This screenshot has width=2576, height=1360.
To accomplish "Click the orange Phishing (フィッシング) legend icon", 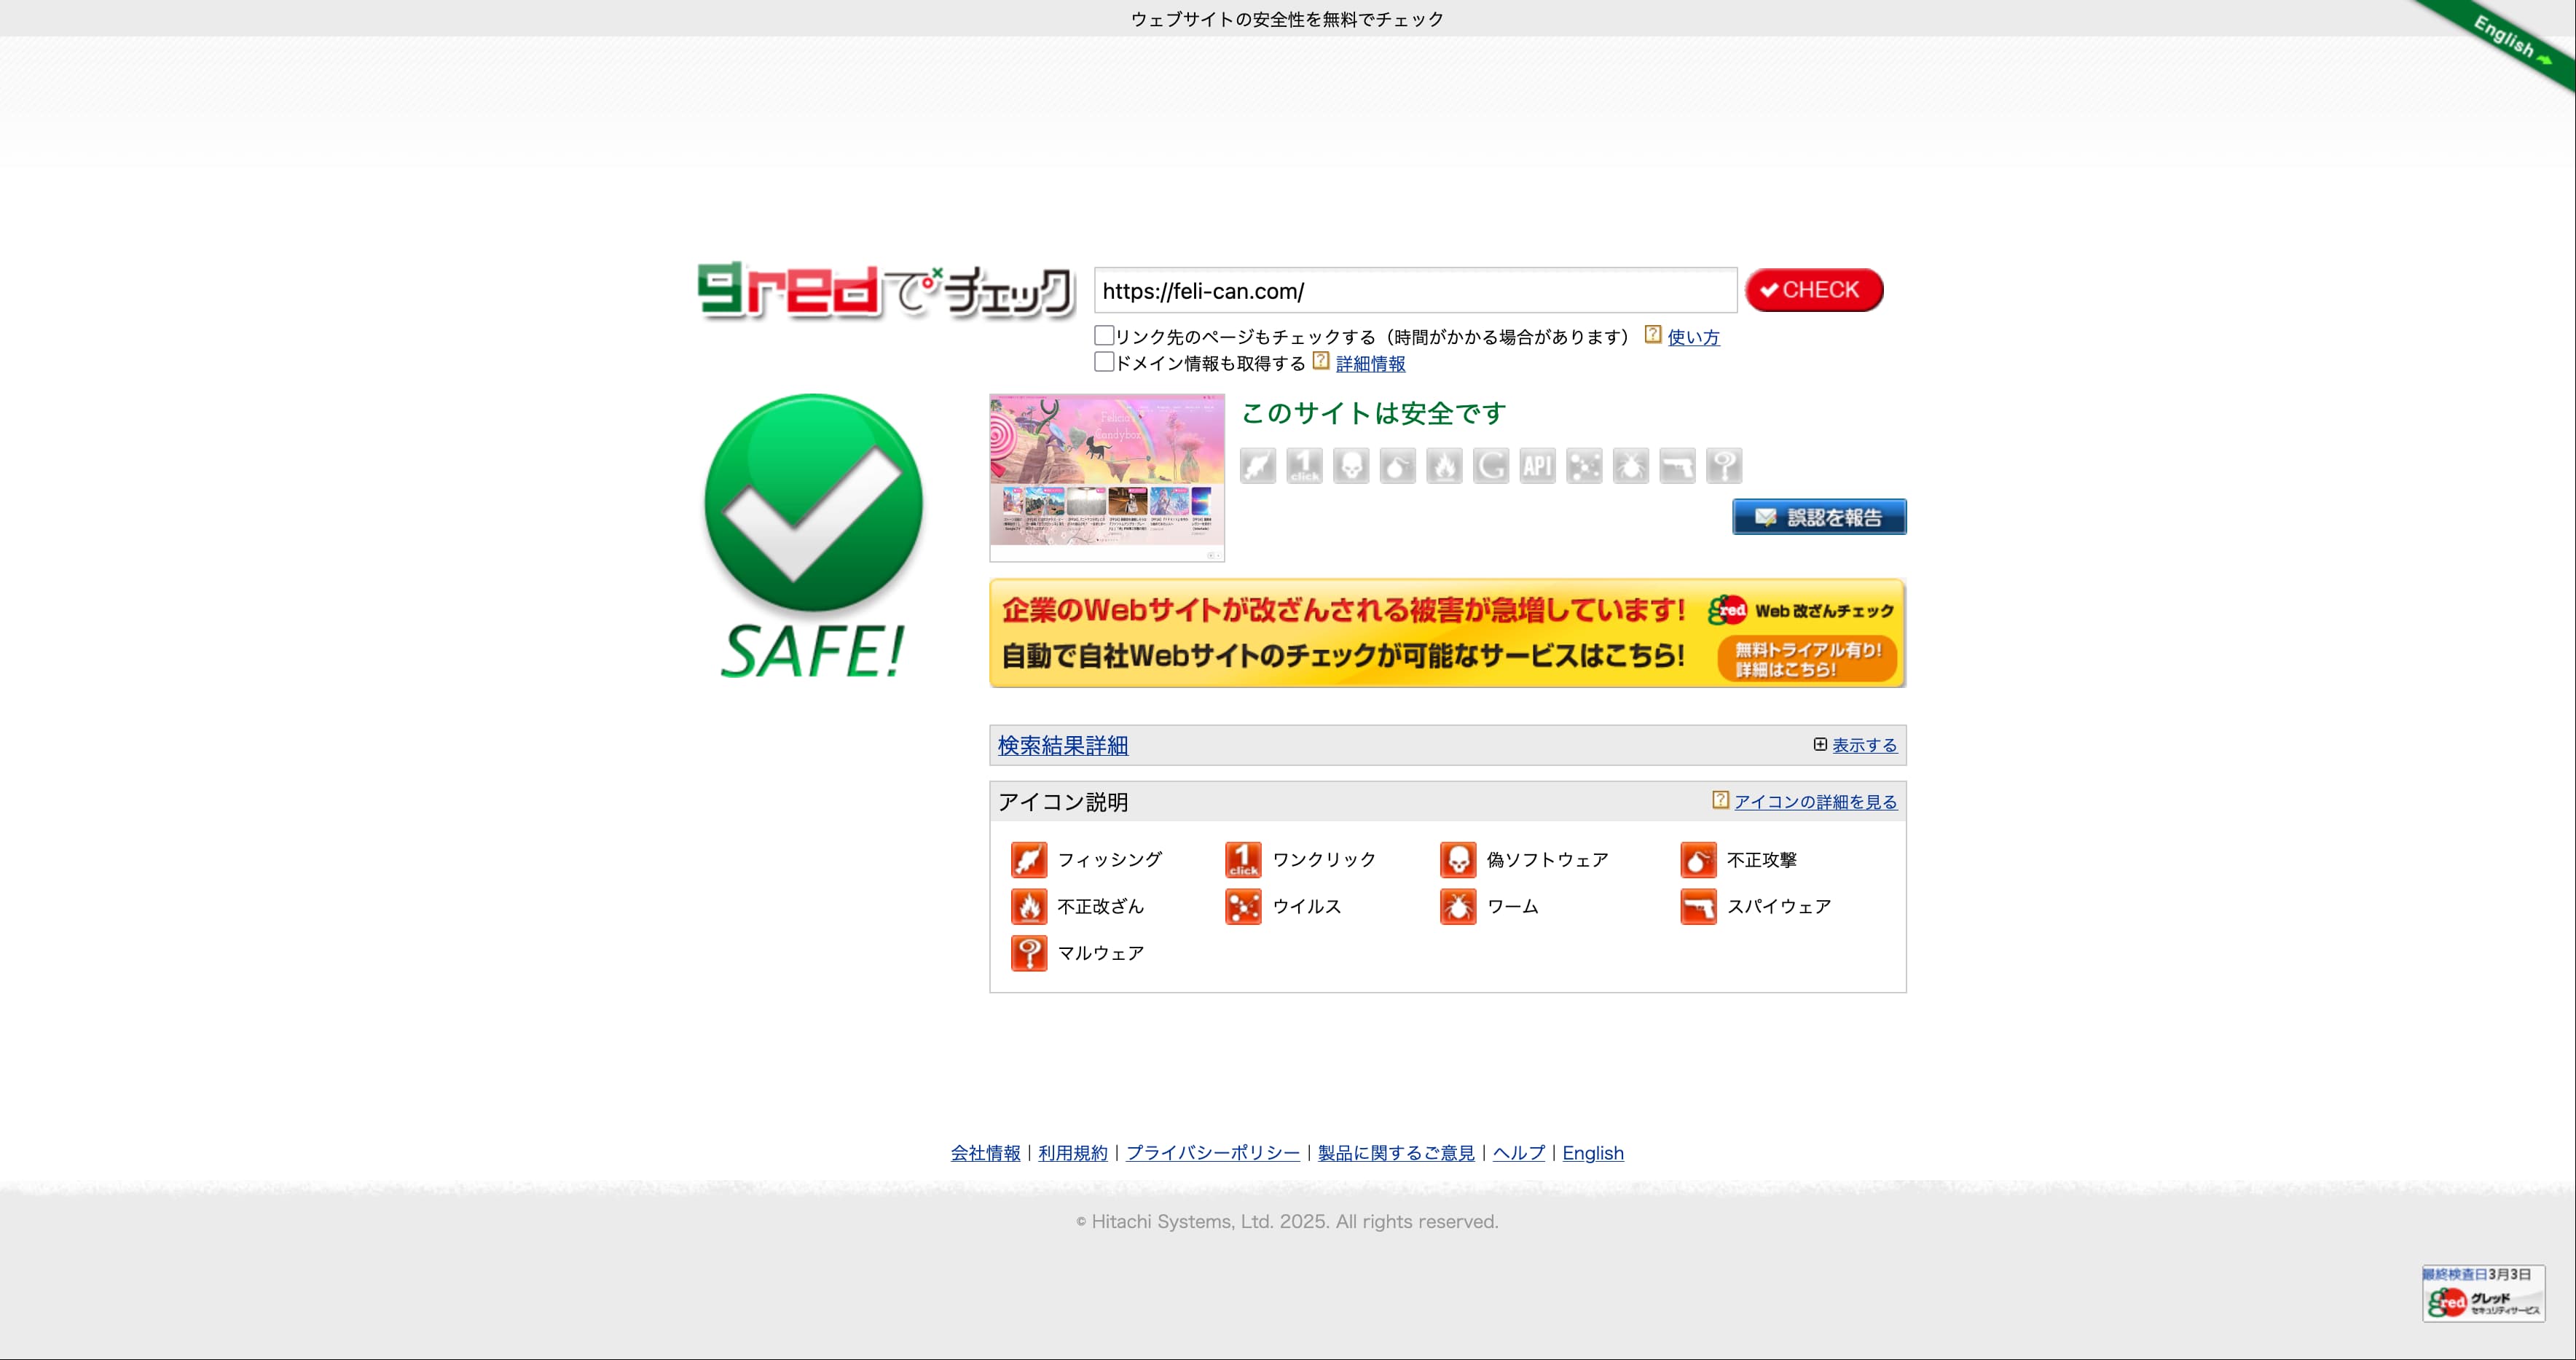I will (1028, 859).
